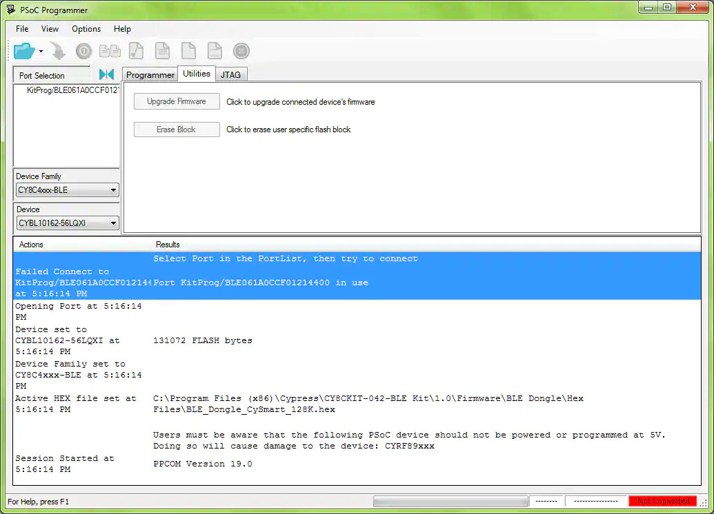Click the Program down-arrow toolbar icon
The image size is (714, 514).
point(58,51)
